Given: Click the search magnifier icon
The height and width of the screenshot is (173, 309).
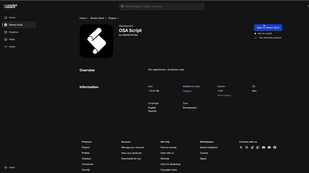Looking at the screenshot, I should [122, 6].
